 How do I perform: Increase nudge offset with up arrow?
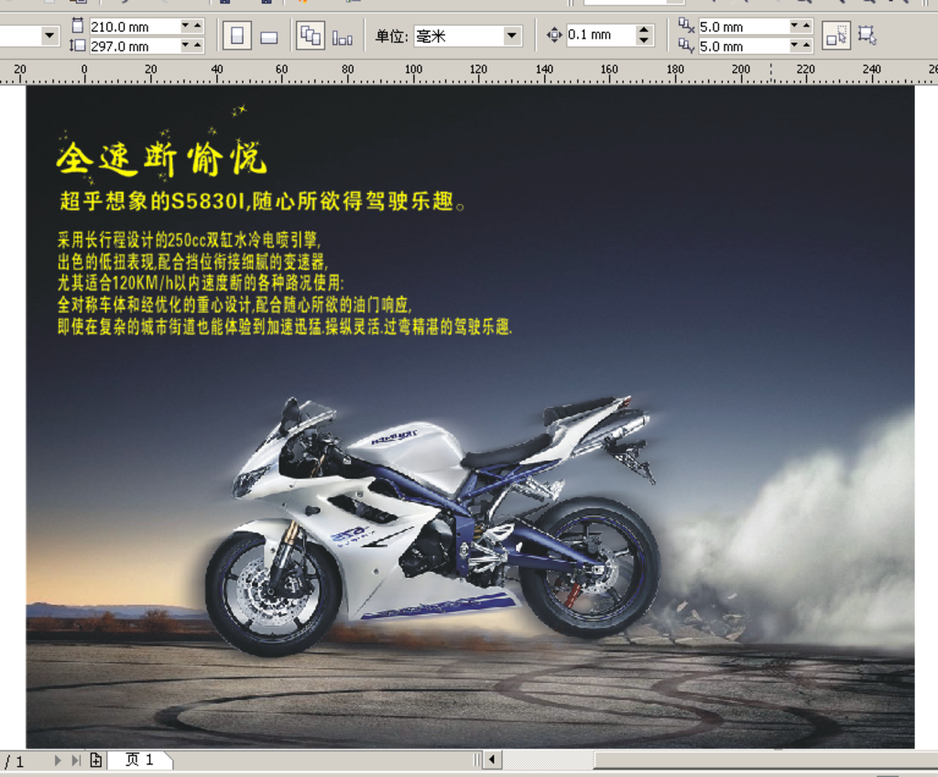644,29
